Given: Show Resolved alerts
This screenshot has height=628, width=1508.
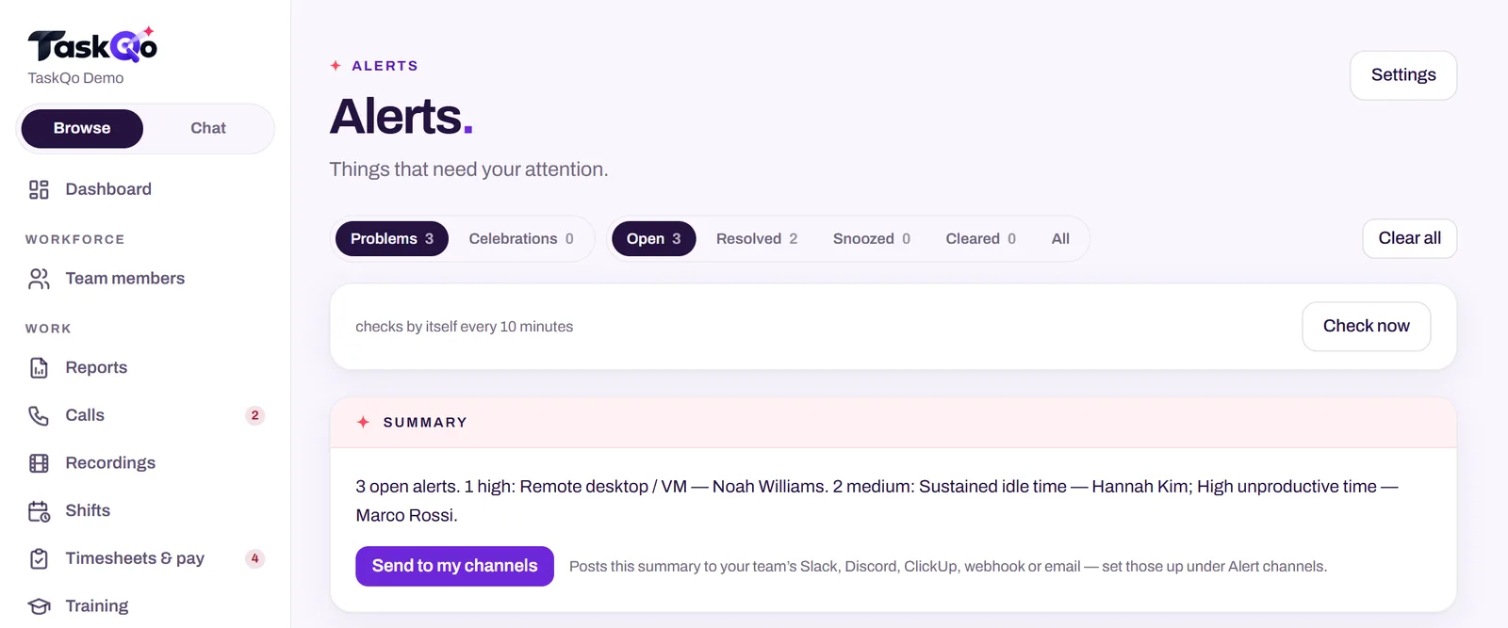Looking at the screenshot, I should [x=757, y=239].
